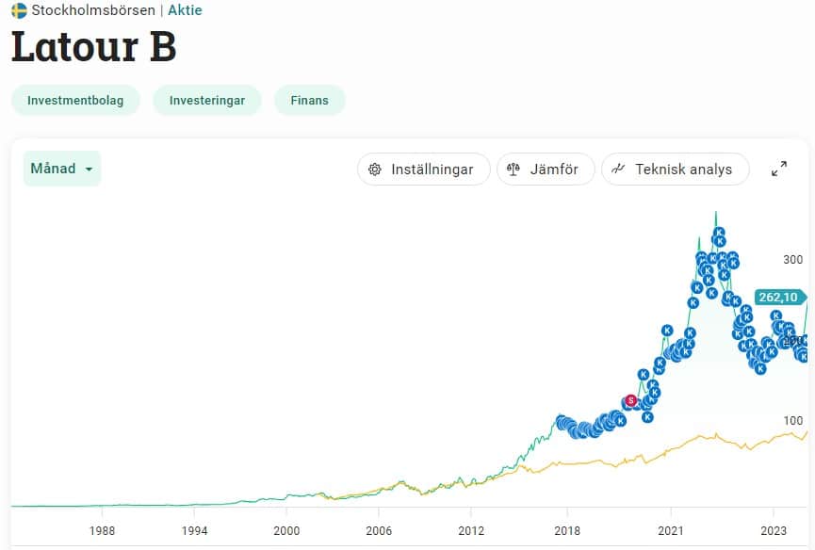Image resolution: width=815 pixels, height=550 pixels.
Task: Click the Aktie link
Action: pyautogui.click(x=185, y=10)
